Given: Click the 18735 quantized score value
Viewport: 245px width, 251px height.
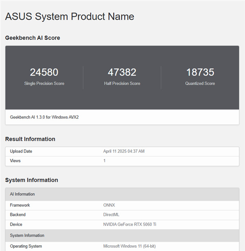Looking at the screenshot, I should coord(200,72).
